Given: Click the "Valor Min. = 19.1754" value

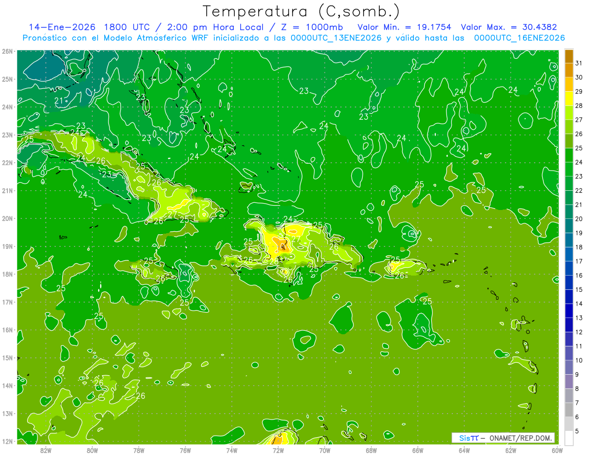Looking at the screenshot, I should coord(405,27).
